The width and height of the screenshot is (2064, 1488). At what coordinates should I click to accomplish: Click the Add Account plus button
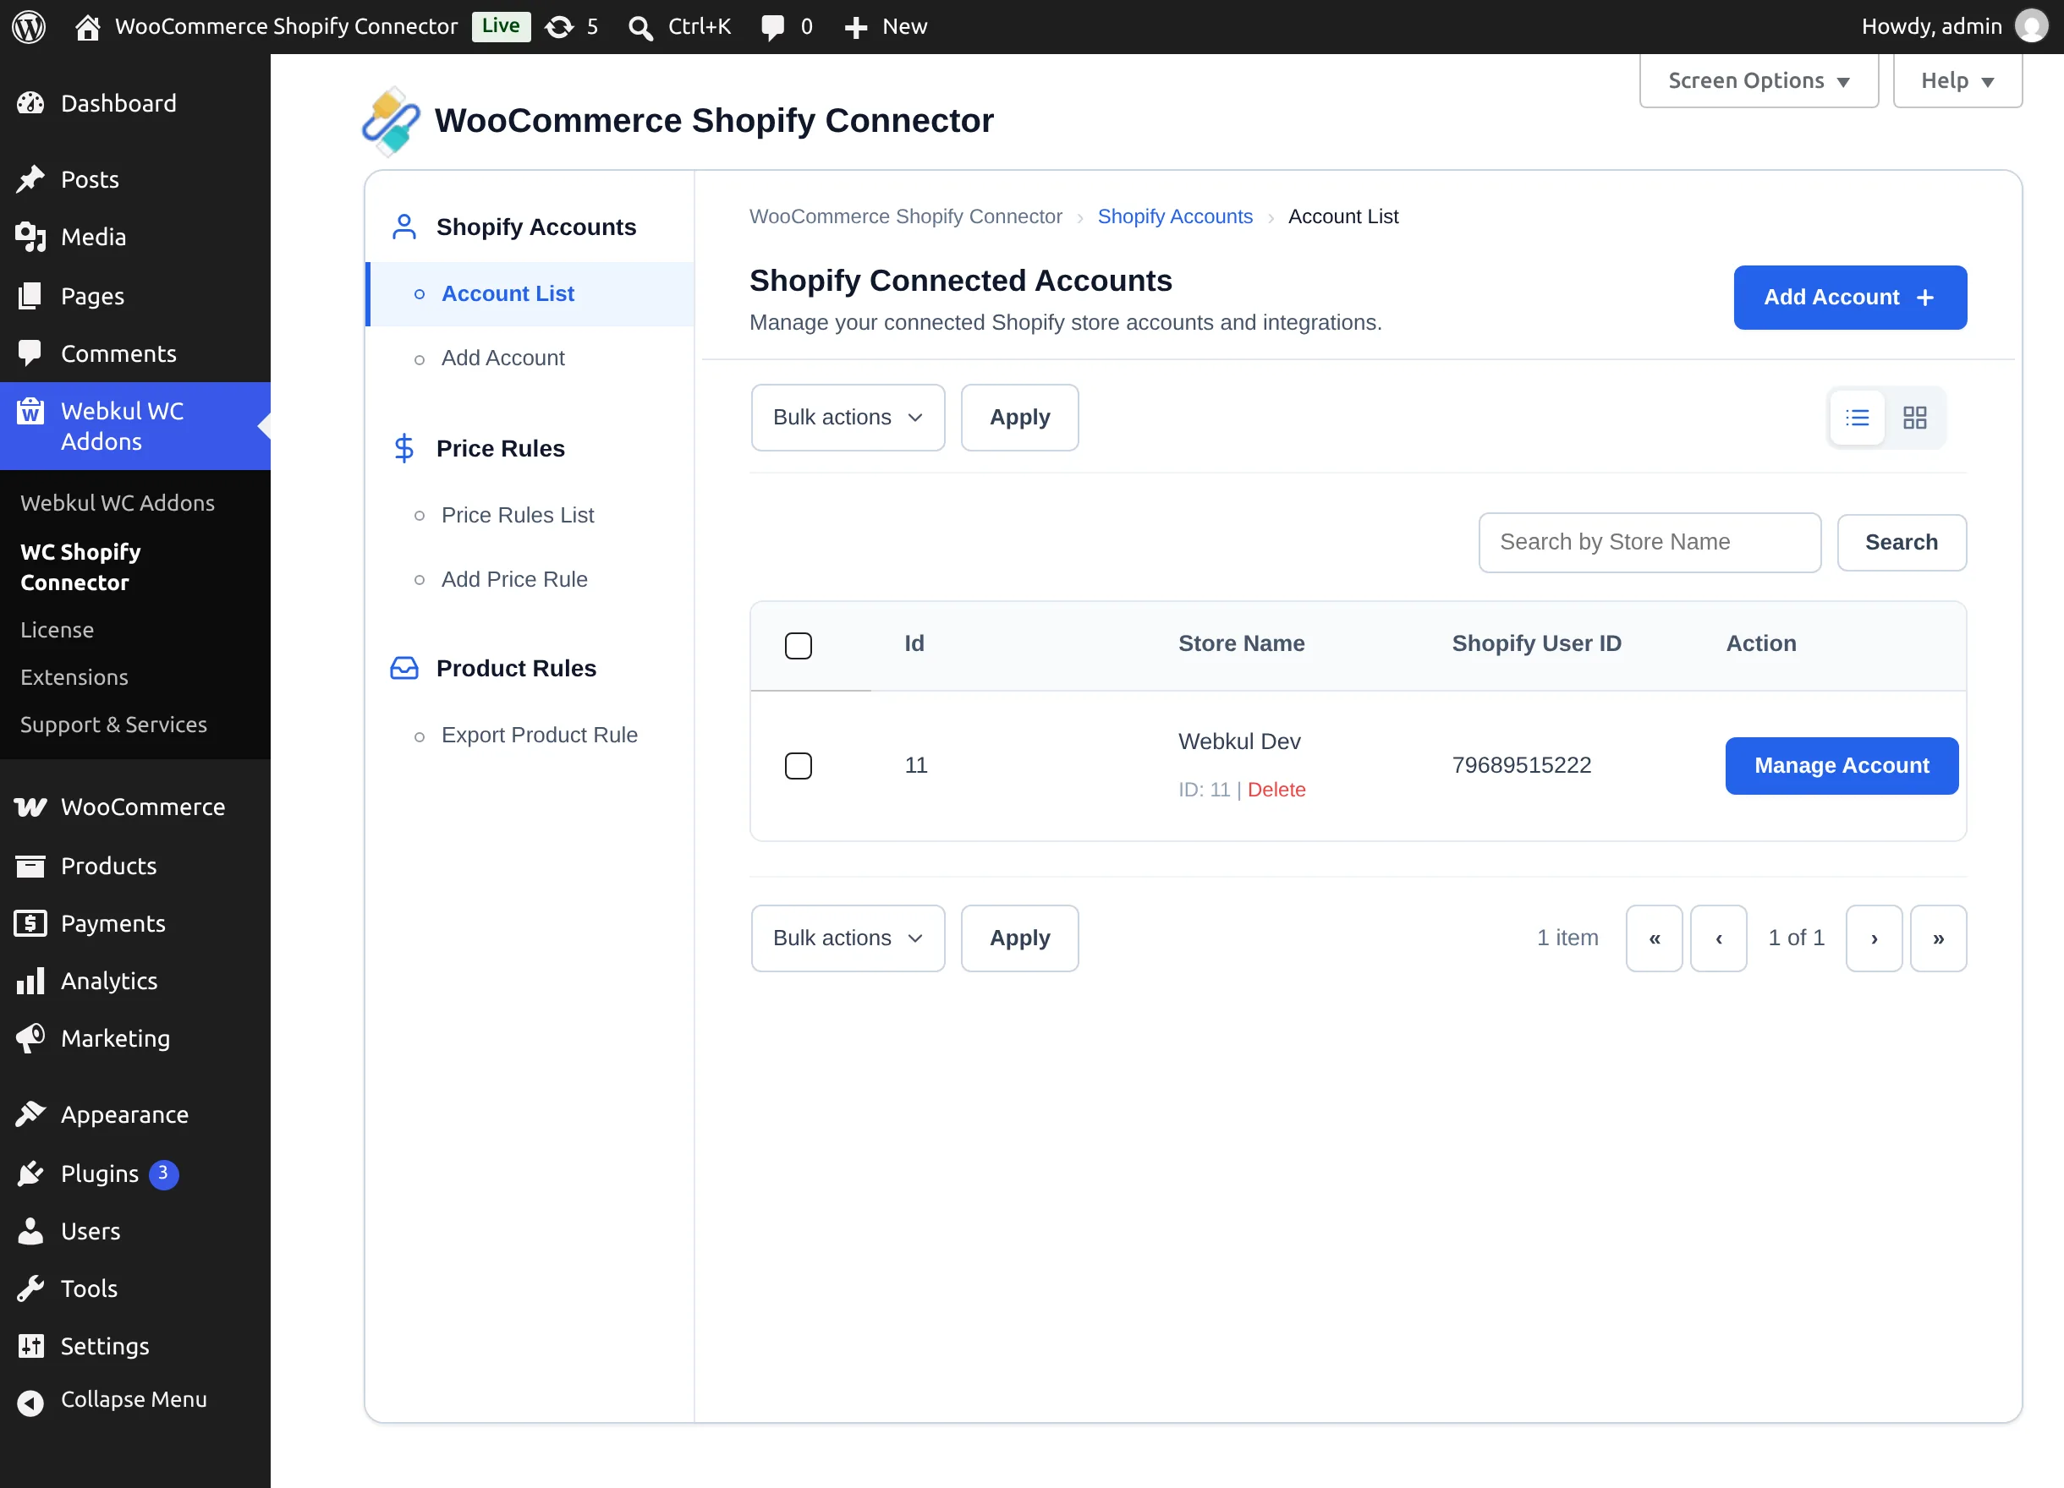click(x=1849, y=298)
